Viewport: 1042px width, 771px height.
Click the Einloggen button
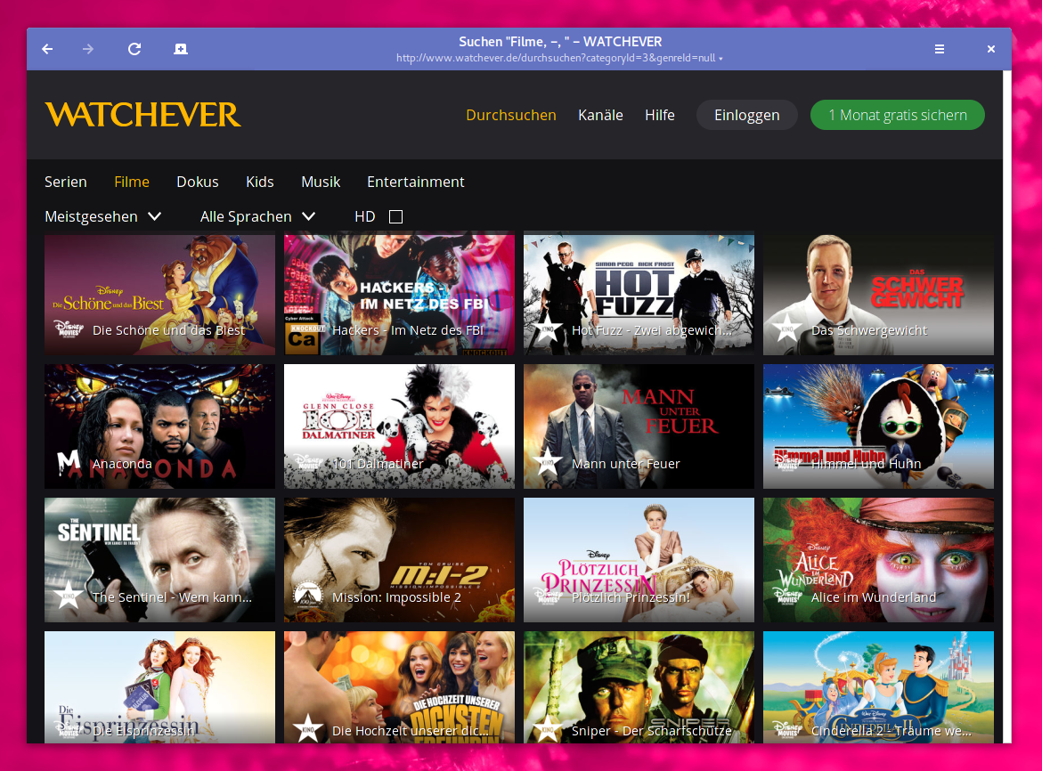[x=747, y=115]
